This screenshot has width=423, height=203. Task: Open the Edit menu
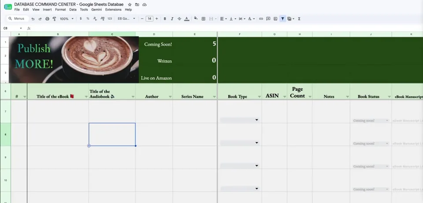pyautogui.click(x=26, y=9)
